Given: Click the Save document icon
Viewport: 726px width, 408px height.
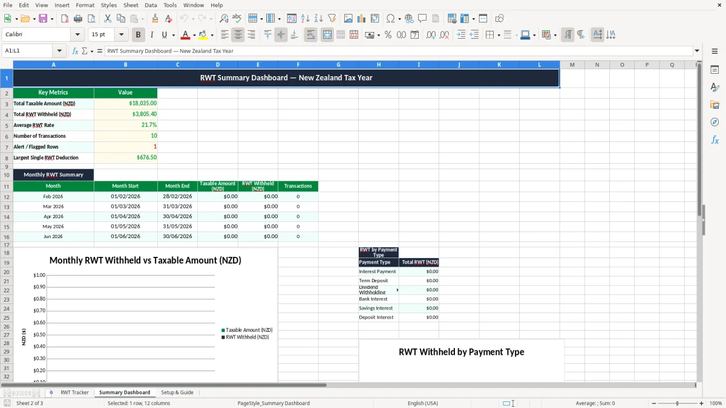Looking at the screenshot, I should (43, 19).
